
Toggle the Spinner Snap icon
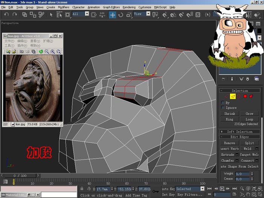pos(190,15)
